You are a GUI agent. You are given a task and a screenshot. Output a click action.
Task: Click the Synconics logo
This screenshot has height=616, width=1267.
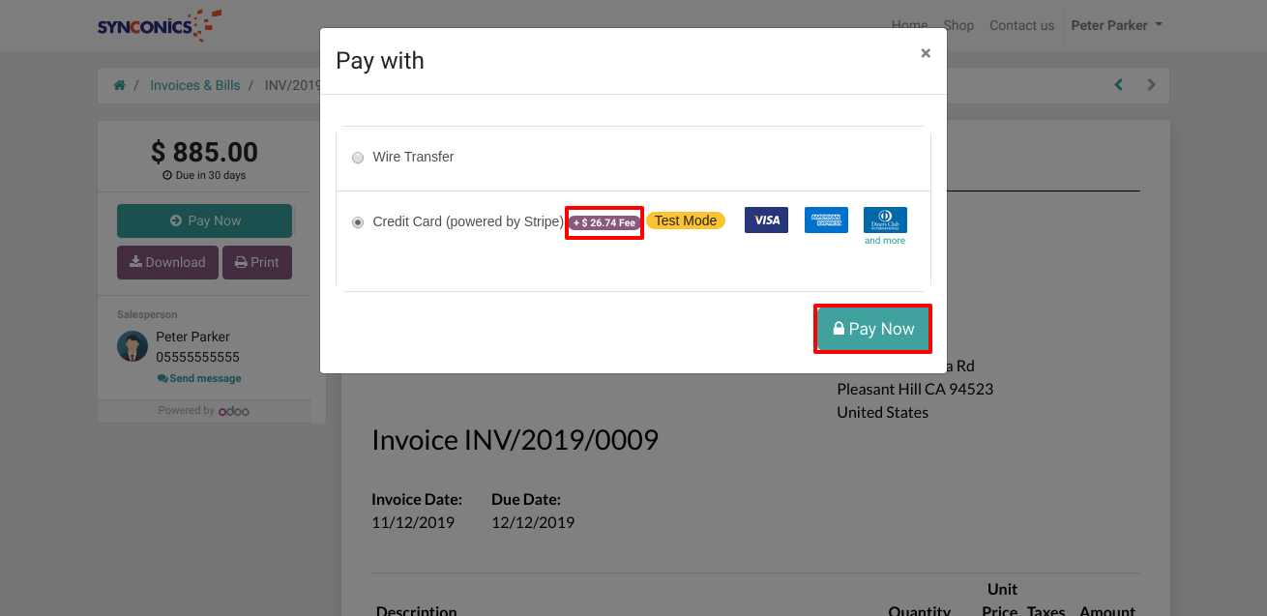[160, 25]
